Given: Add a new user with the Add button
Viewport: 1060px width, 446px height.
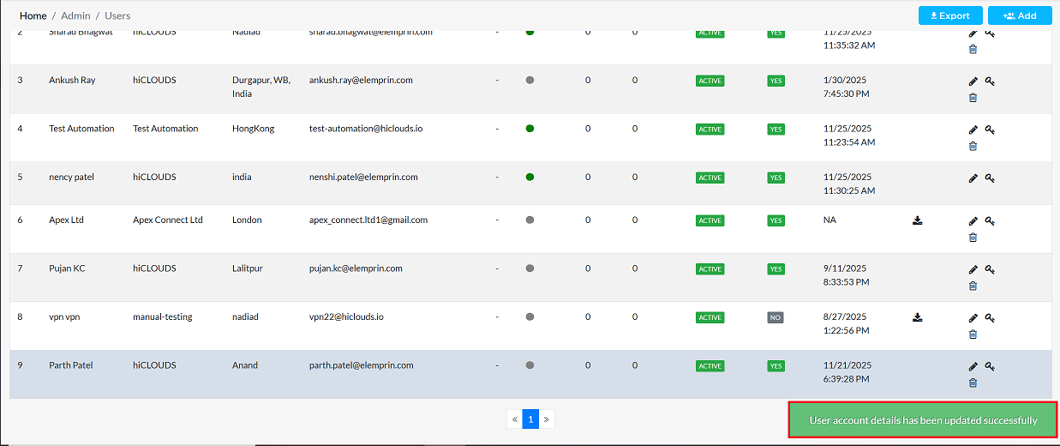Looking at the screenshot, I should 1019,15.
